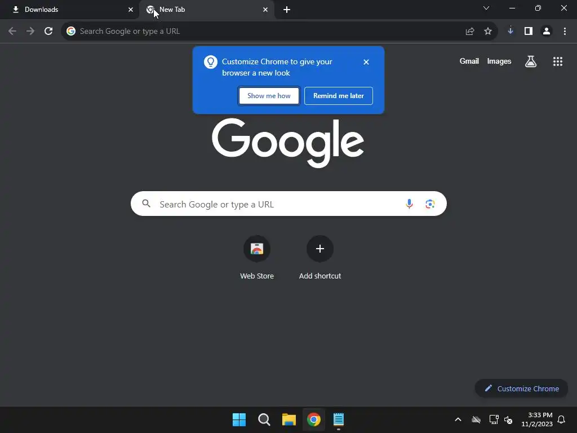Dismiss the Customize Chrome tip

coord(366,62)
